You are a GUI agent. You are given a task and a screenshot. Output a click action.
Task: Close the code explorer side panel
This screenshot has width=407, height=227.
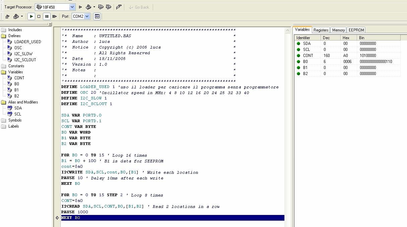click(50, 24)
